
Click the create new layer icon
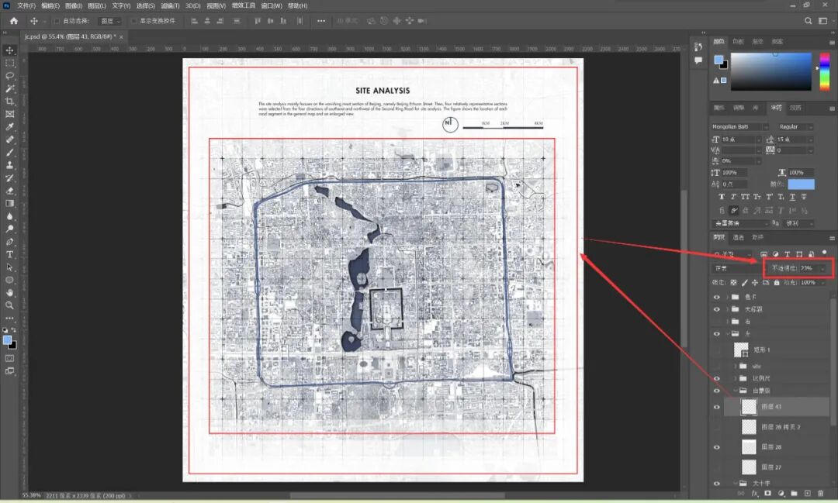point(808,494)
